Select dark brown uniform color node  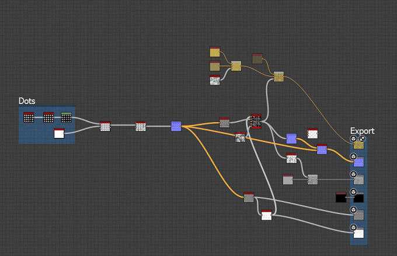[257, 59]
